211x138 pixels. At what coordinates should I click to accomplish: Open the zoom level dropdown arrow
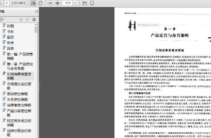pos(75,3)
